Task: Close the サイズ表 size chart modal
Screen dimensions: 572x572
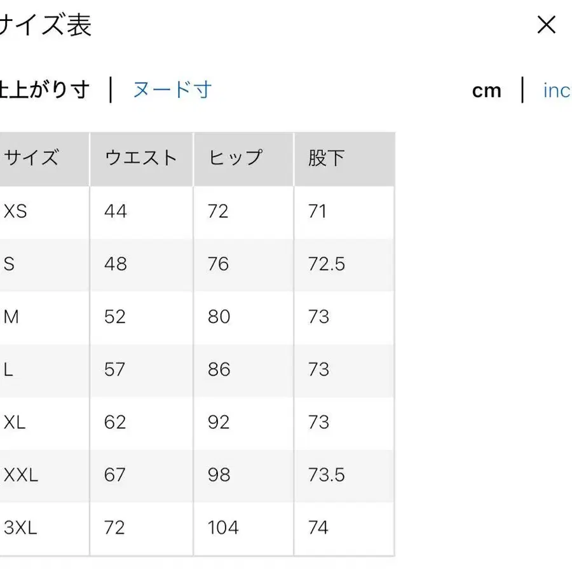Action: coord(546,25)
